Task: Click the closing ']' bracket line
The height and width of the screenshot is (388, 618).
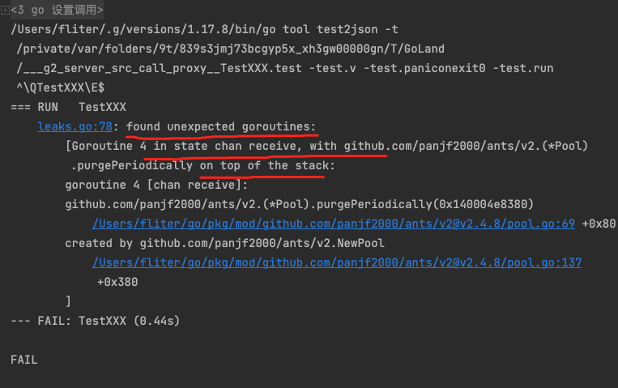Action: tap(69, 301)
